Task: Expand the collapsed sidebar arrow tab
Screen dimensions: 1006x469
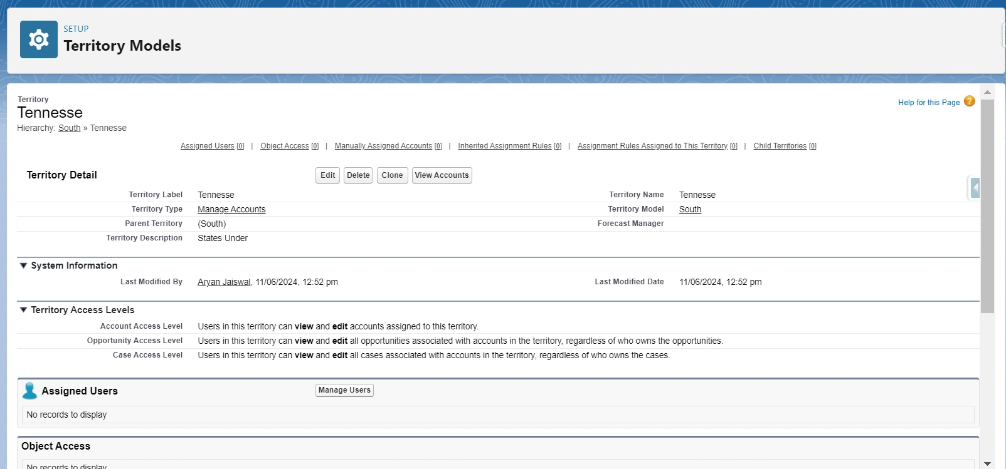Action: coord(975,188)
